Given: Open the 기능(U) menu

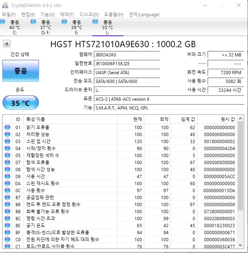Looking at the screenshot, I should [48, 15].
